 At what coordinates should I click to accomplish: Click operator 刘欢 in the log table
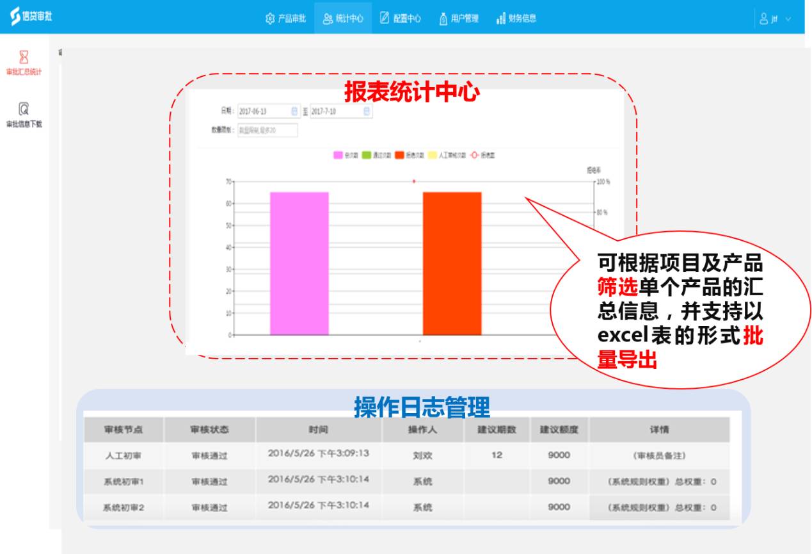423,457
